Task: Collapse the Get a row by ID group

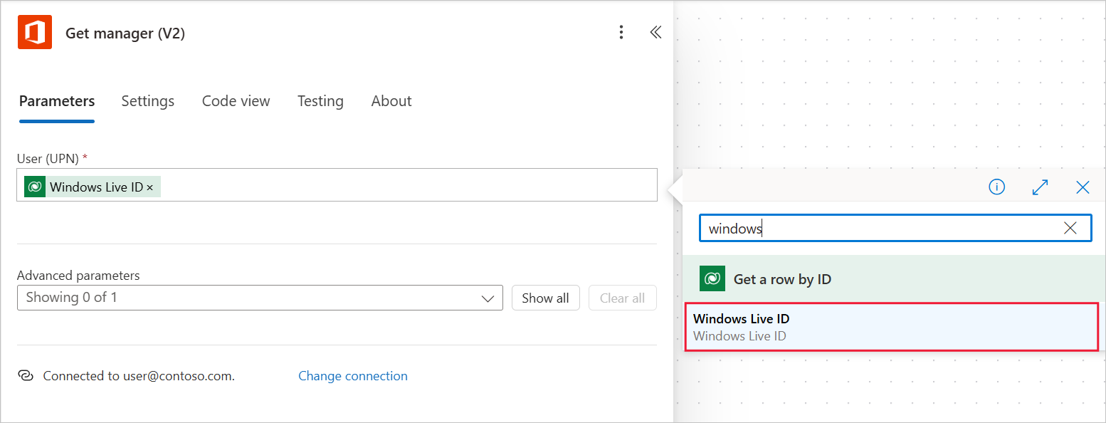Action: click(893, 278)
